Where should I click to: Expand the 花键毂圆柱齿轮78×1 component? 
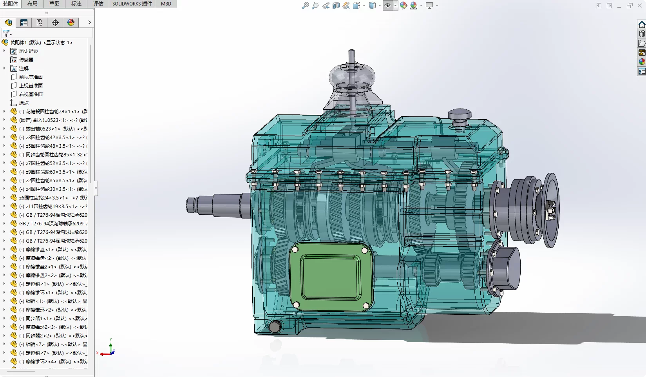(4, 111)
